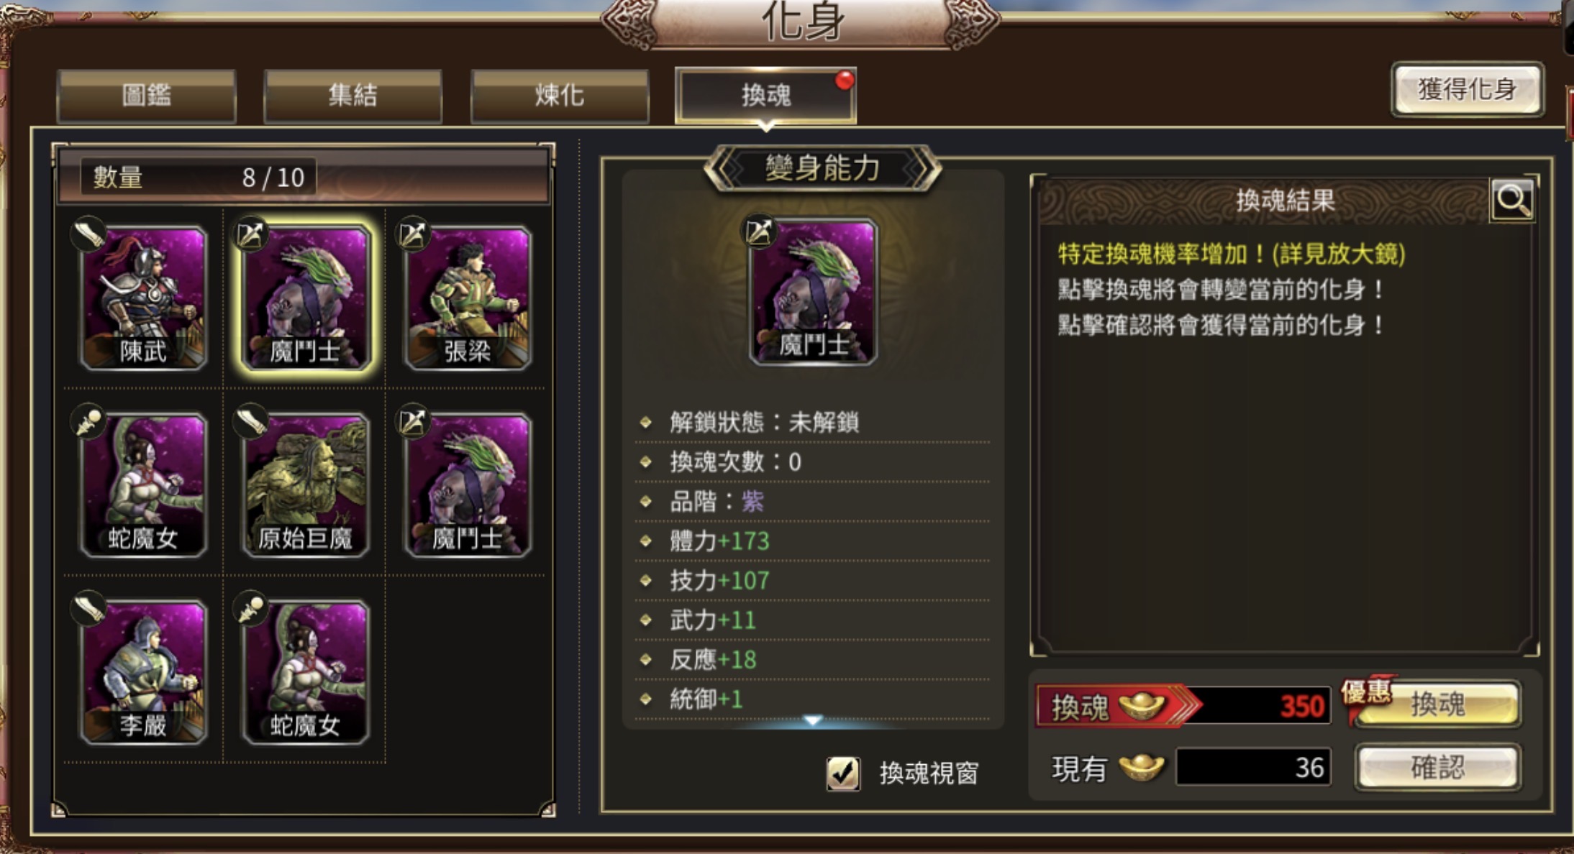Image resolution: width=1574 pixels, height=854 pixels.
Task: Switch to the 集結 tab
Action: 352,96
